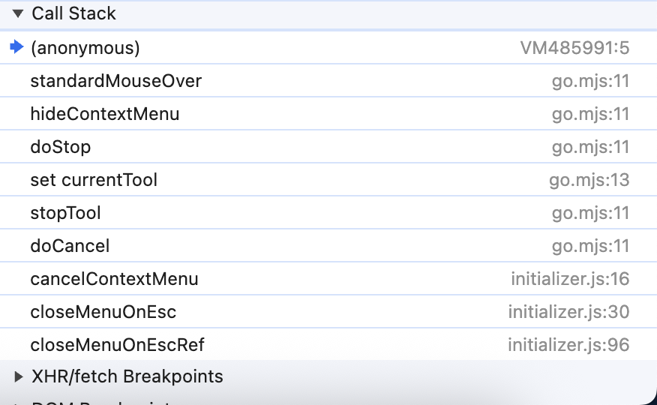Open initializer.js:16 source link
This screenshot has height=405, width=657.
(x=570, y=279)
